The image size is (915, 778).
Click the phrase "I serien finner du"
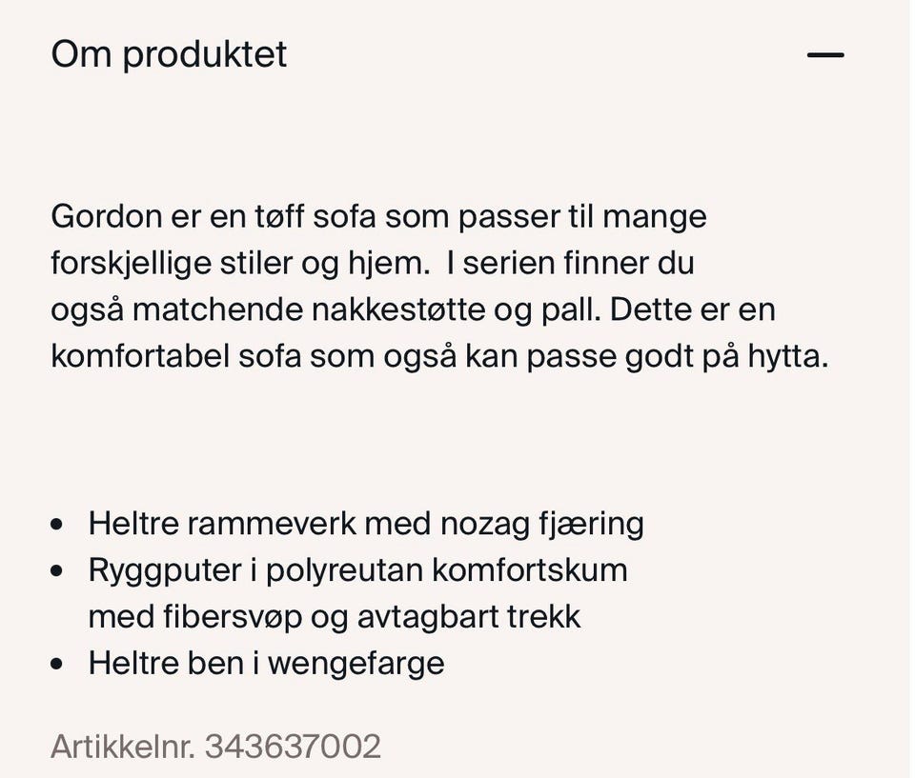coord(570,263)
